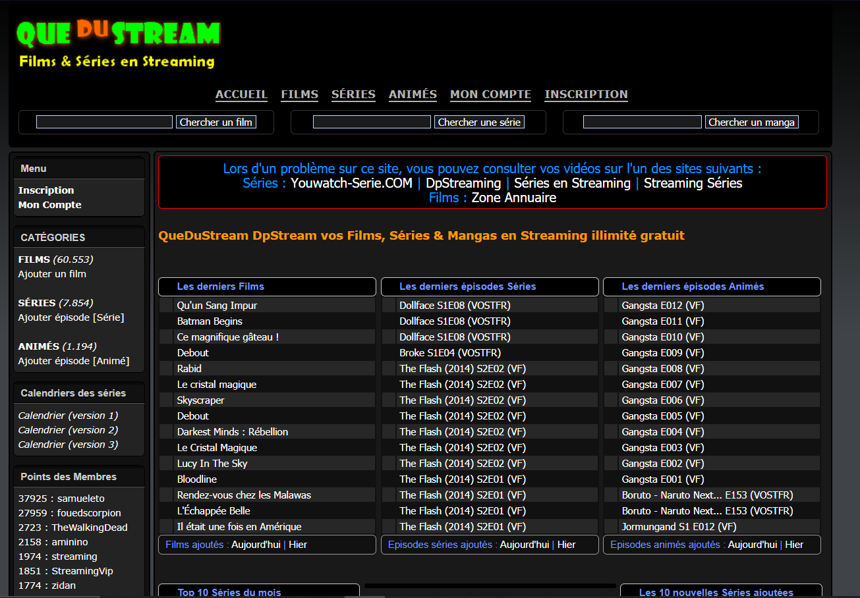
Task: Open Mon Compte in the side Menu panel
Action: (x=50, y=205)
